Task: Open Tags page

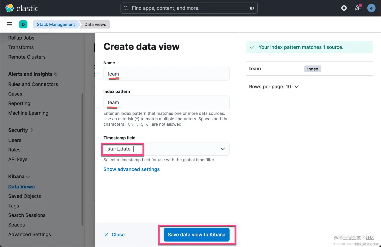Action: (14, 206)
